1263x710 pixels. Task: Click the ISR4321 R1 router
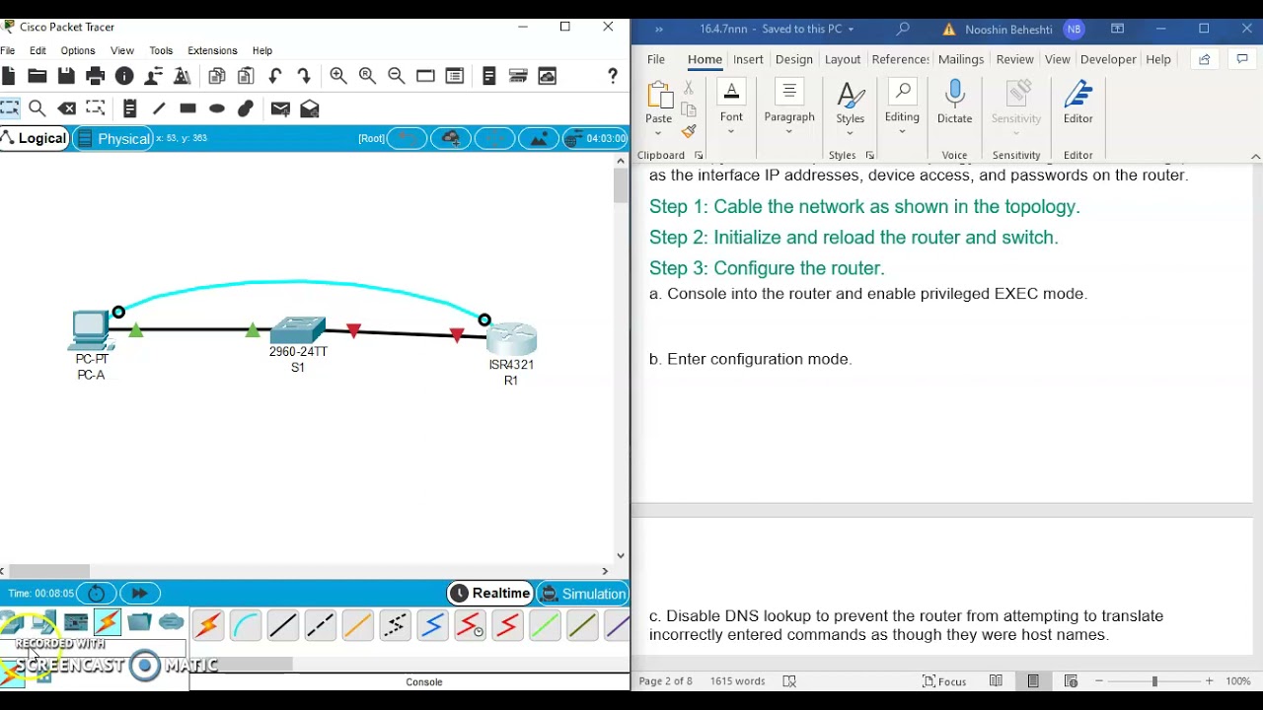pyautogui.click(x=511, y=339)
